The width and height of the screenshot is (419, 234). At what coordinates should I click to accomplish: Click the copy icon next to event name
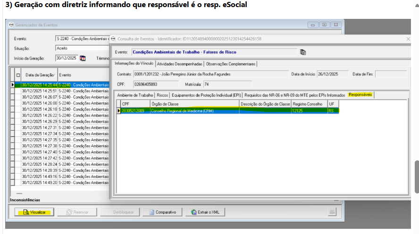click(303, 52)
